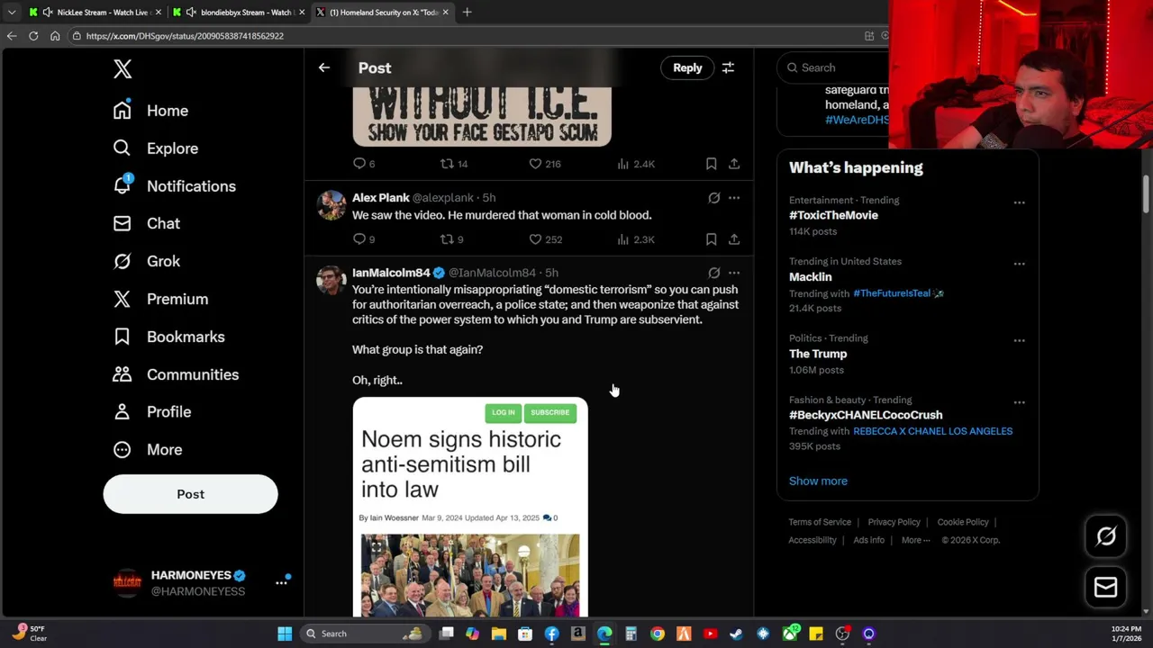Open REBECCA X CHANEL LOS ANGELES link
This screenshot has width=1153, height=648.
(932, 431)
